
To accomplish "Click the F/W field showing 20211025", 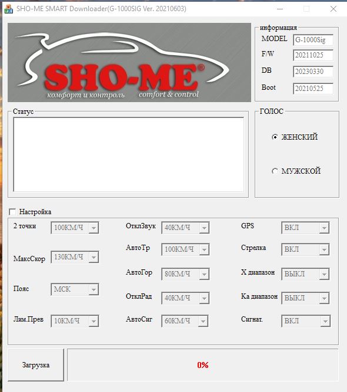I will [313, 55].
